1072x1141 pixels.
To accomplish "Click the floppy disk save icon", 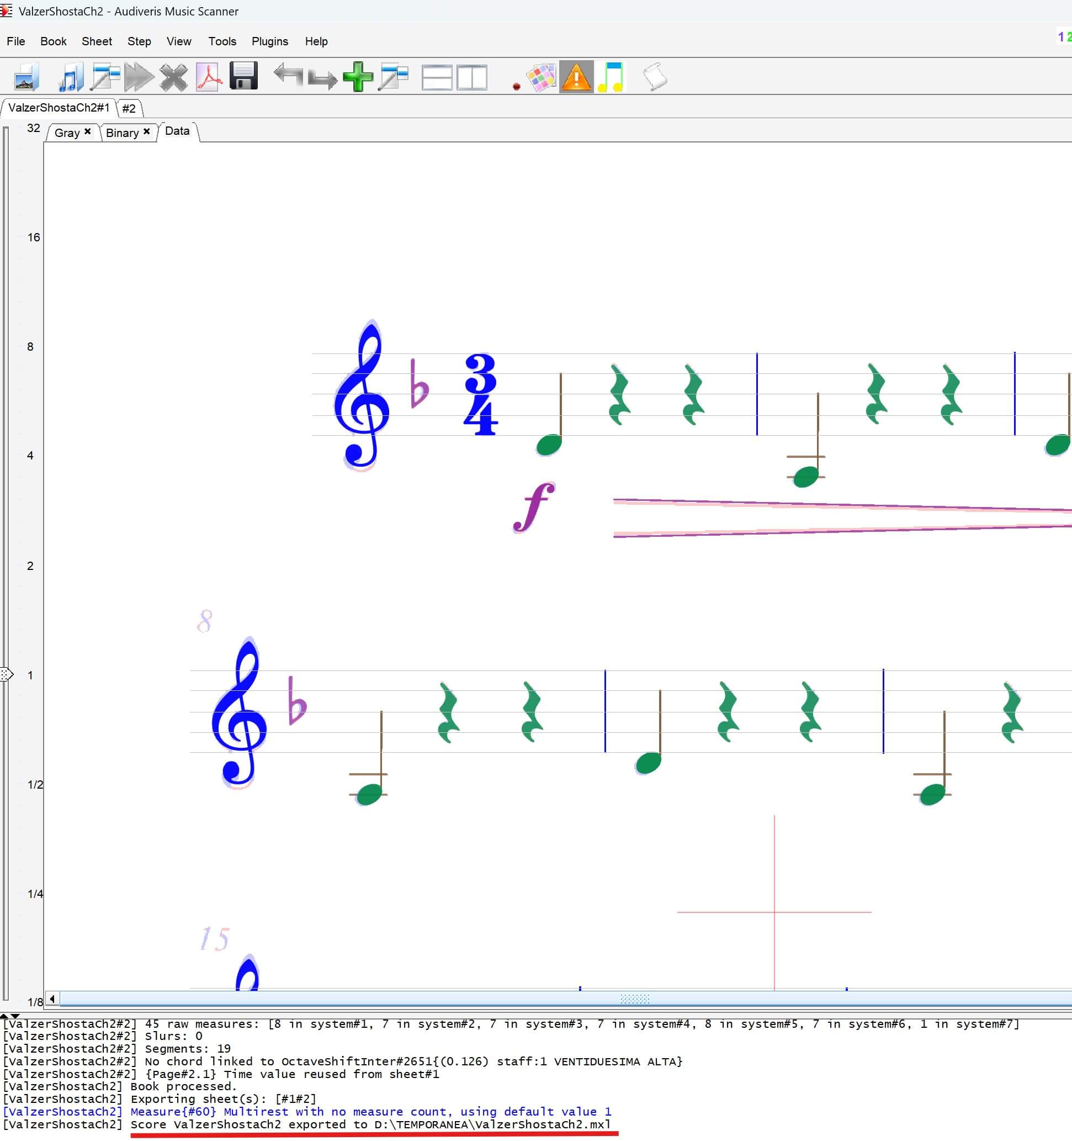I will (243, 76).
